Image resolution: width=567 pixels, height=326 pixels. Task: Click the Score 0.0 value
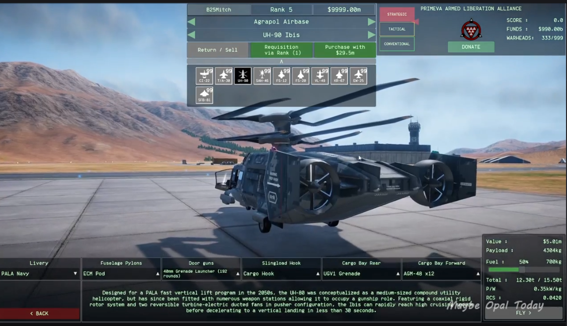[558, 20]
